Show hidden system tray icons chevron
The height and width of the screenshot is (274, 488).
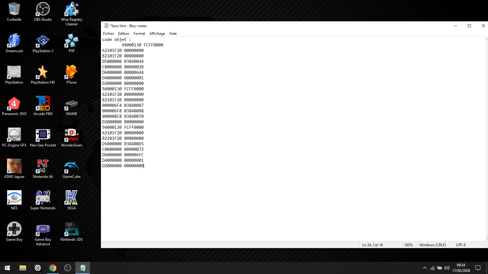[425, 268]
